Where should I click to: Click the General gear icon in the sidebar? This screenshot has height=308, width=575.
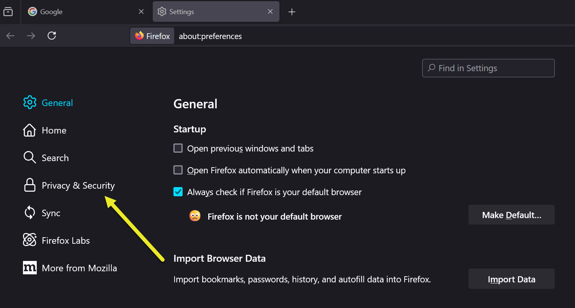point(30,103)
